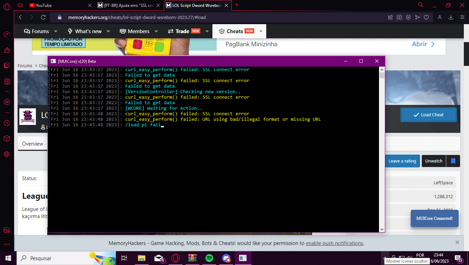
Task: Open Spotify from taskbar
Action: point(209,258)
